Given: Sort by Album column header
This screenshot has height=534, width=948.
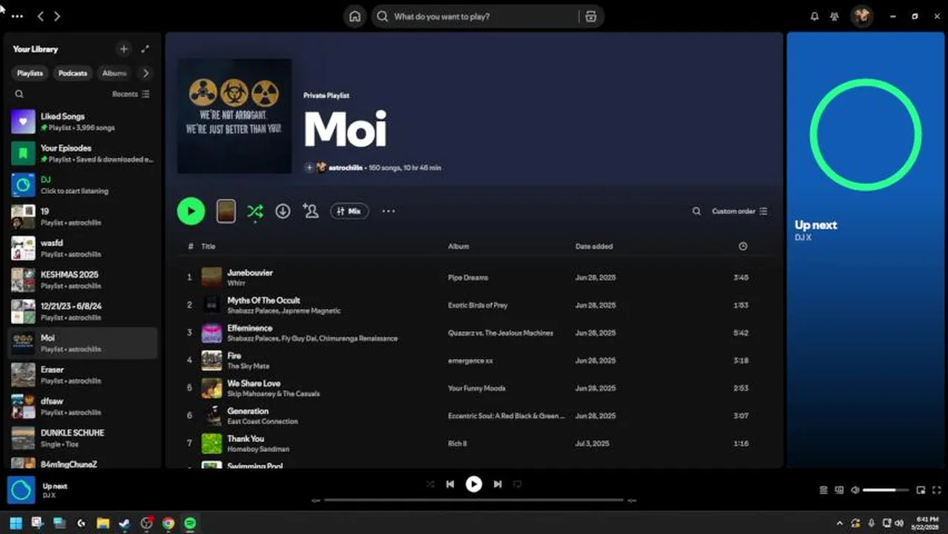Looking at the screenshot, I should pyautogui.click(x=458, y=246).
